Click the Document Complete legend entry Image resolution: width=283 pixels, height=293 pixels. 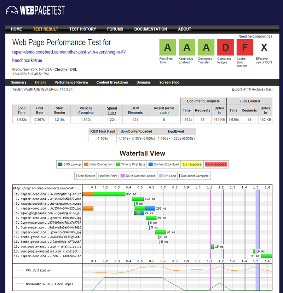(x=194, y=176)
